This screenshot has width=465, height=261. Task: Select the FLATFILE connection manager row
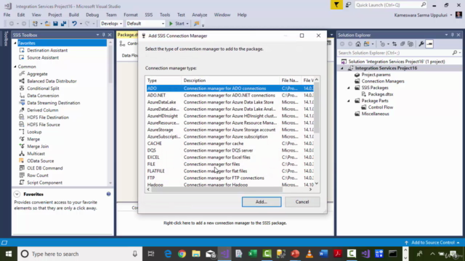click(230, 171)
